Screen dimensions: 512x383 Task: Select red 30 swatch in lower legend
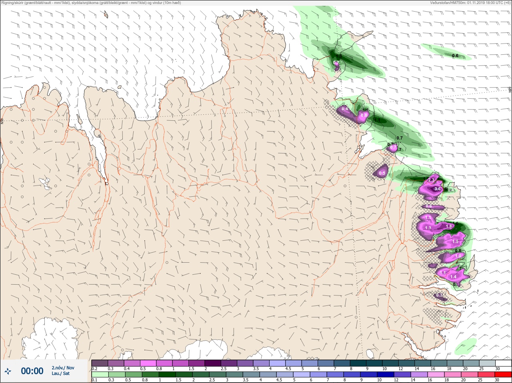coord(503,375)
